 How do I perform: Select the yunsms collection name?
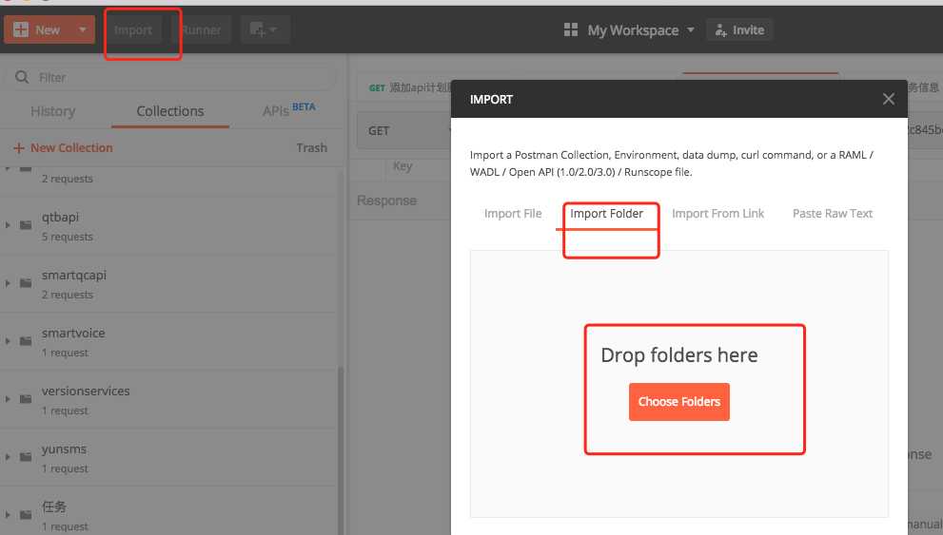coord(65,449)
